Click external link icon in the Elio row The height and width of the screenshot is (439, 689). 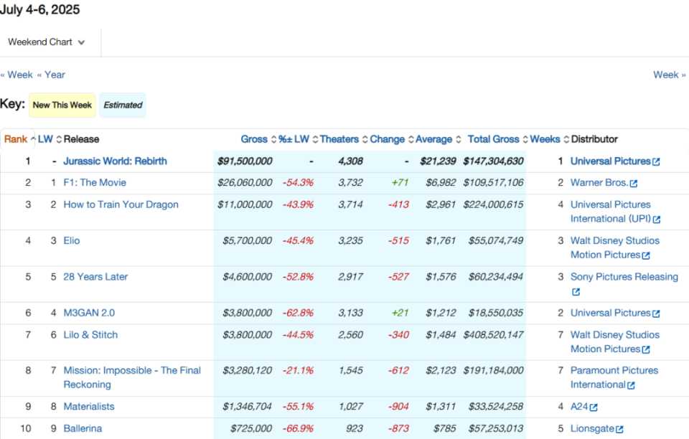pos(646,255)
